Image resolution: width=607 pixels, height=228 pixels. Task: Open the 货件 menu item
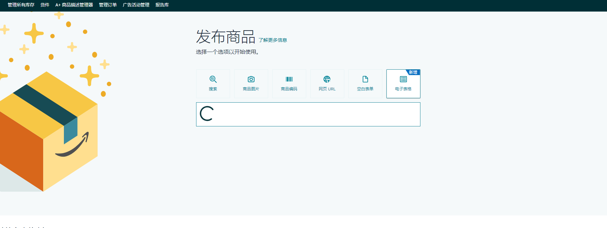pyautogui.click(x=45, y=5)
